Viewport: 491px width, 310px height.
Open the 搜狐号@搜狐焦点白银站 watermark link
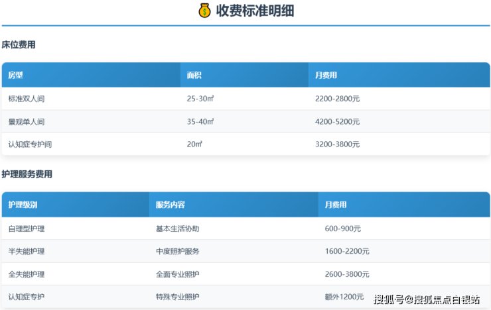tap(427, 300)
